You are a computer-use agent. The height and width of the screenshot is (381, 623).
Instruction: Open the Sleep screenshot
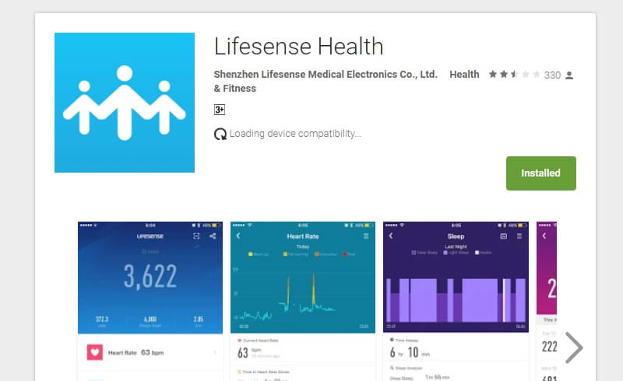tap(456, 301)
